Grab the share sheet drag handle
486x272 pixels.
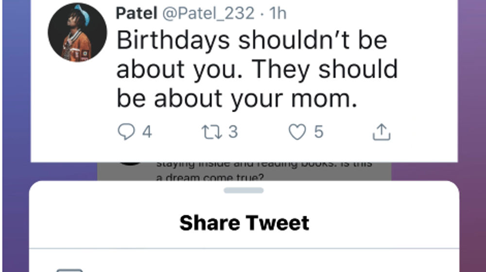tap(243, 190)
